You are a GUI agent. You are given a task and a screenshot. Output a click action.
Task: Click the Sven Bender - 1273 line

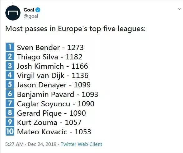50,48
